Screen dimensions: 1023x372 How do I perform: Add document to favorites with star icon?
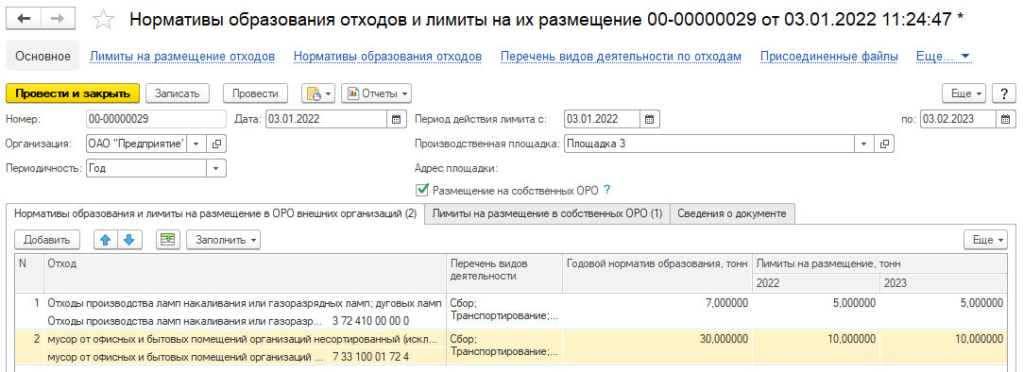click(103, 19)
